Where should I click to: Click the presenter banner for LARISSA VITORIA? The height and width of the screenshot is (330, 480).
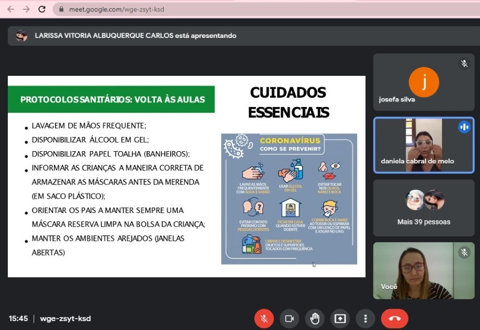click(x=135, y=36)
